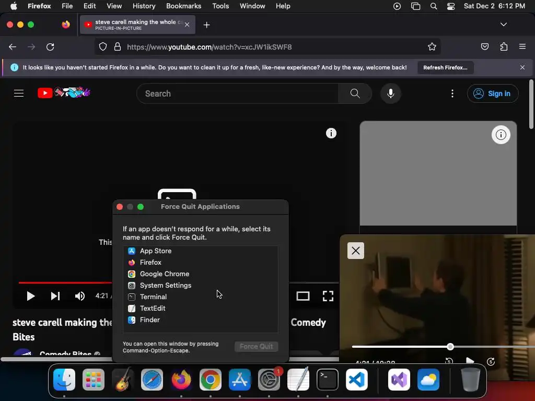This screenshot has width=535, height=401.
Task: Close the steve carell tab
Action: (x=187, y=25)
